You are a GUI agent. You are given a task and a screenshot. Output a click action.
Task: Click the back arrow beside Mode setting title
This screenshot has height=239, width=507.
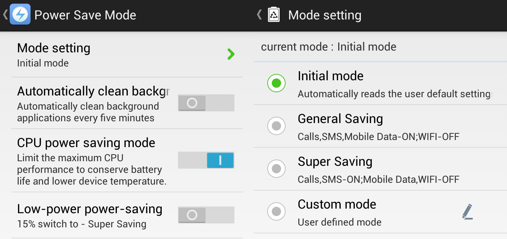260,15
